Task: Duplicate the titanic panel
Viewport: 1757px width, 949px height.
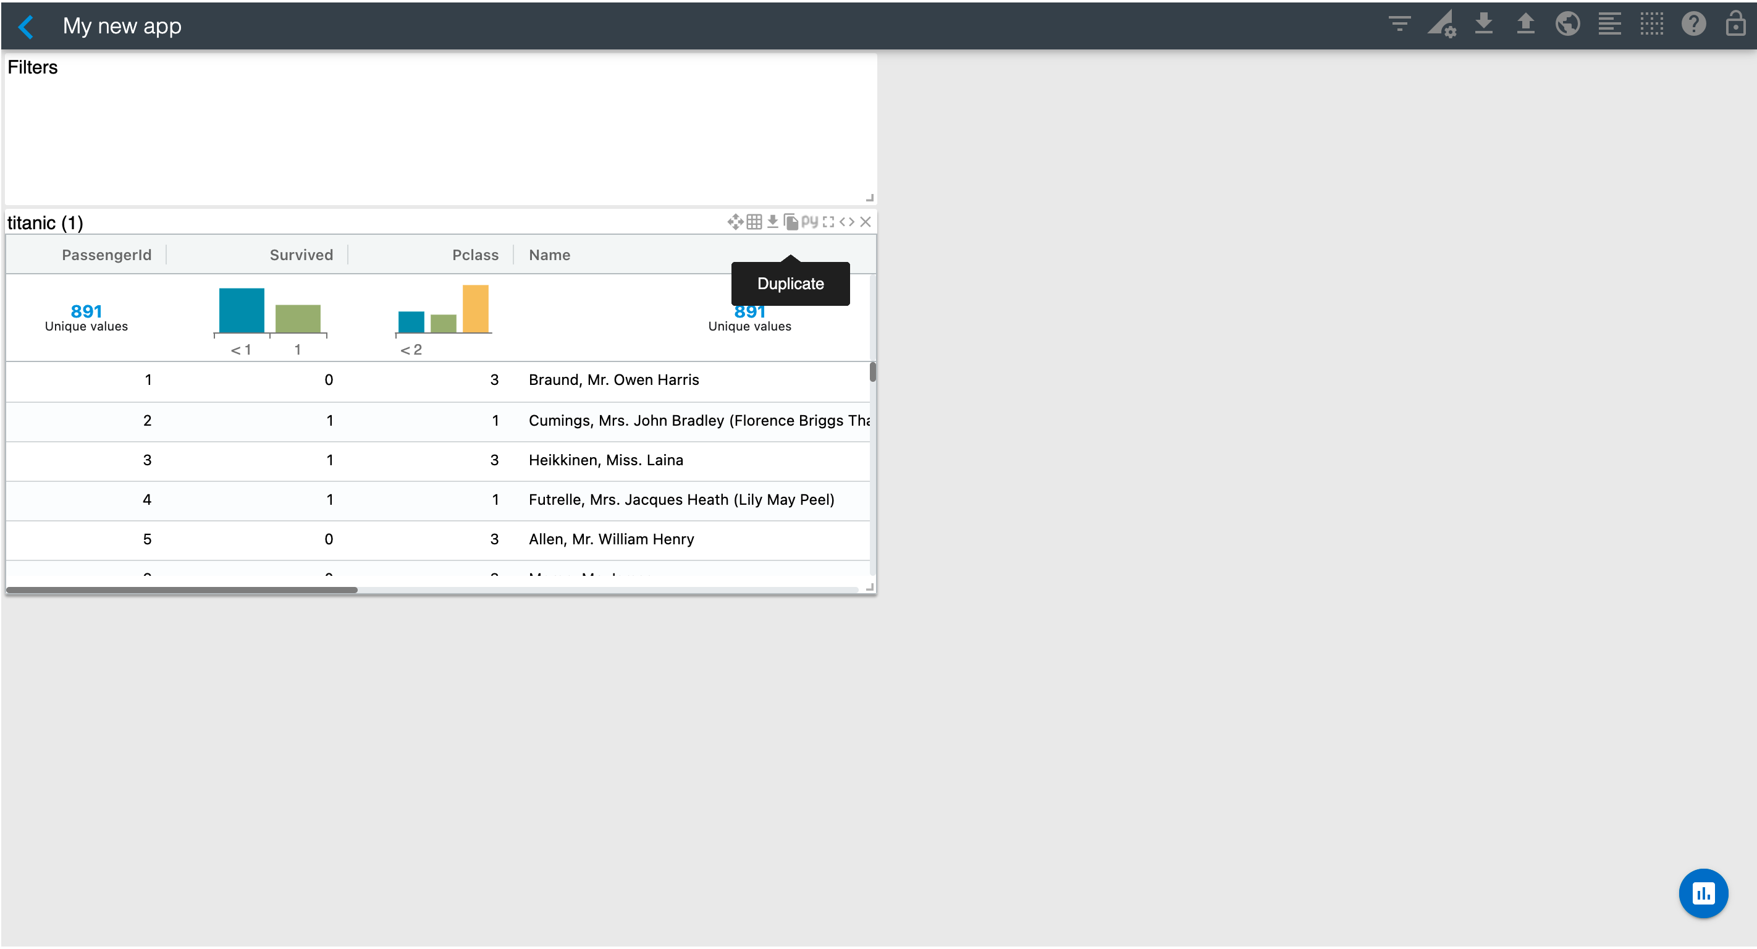Action: coord(791,222)
